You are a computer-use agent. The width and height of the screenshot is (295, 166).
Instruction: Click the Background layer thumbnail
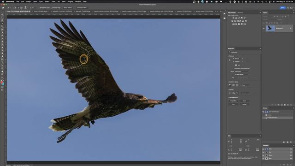pos(271,29)
